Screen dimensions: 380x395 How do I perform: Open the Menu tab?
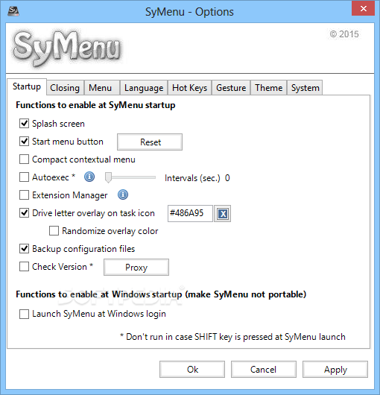click(x=102, y=88)
